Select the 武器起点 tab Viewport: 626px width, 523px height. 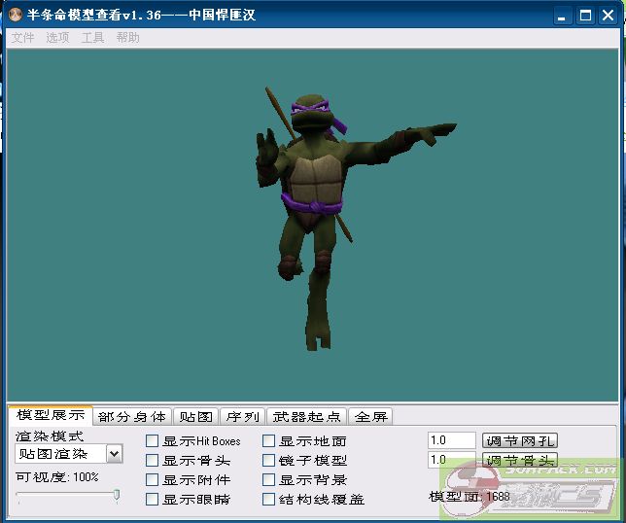click(x=306, y=416)
